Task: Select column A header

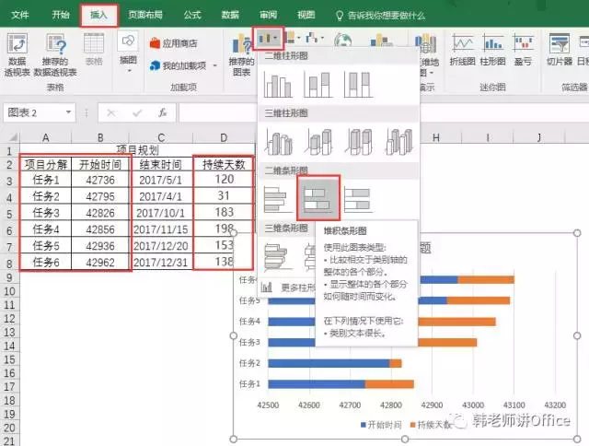Action: [45, 137]
